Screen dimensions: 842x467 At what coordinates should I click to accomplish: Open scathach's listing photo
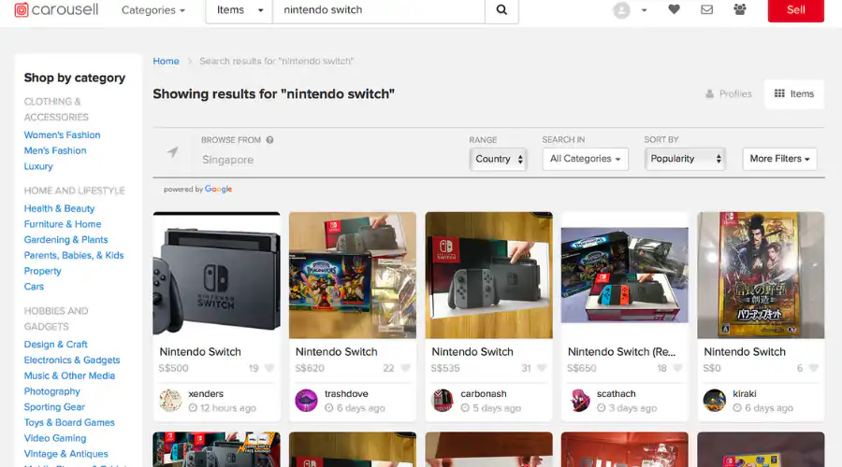coord(625,275)
